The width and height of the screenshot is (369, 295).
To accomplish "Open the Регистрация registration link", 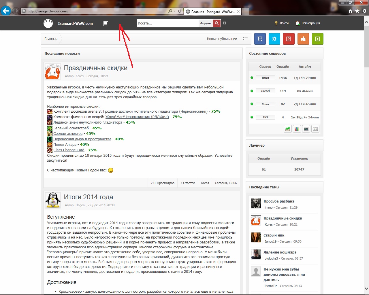I will 308,23.
